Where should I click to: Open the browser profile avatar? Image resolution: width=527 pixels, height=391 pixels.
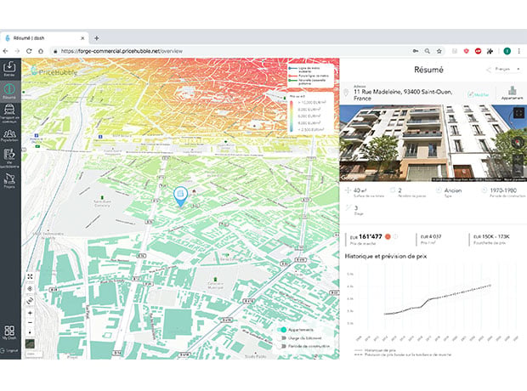pos(507,51)
